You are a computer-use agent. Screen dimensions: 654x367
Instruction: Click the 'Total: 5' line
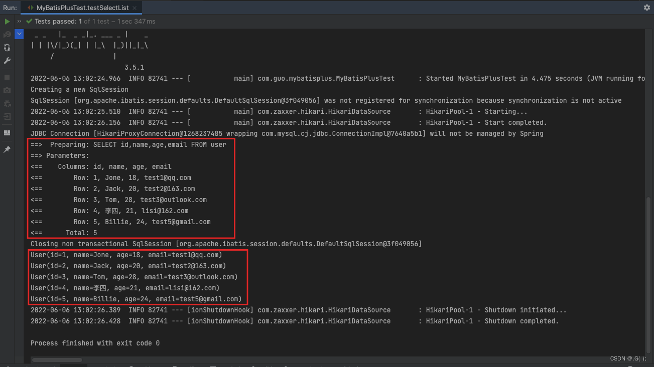pos(64,233)
